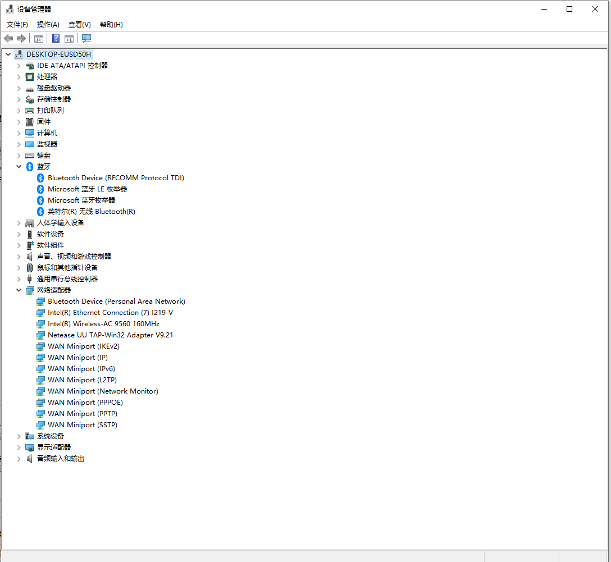Expand the 计算机 branch

(19, 133)
